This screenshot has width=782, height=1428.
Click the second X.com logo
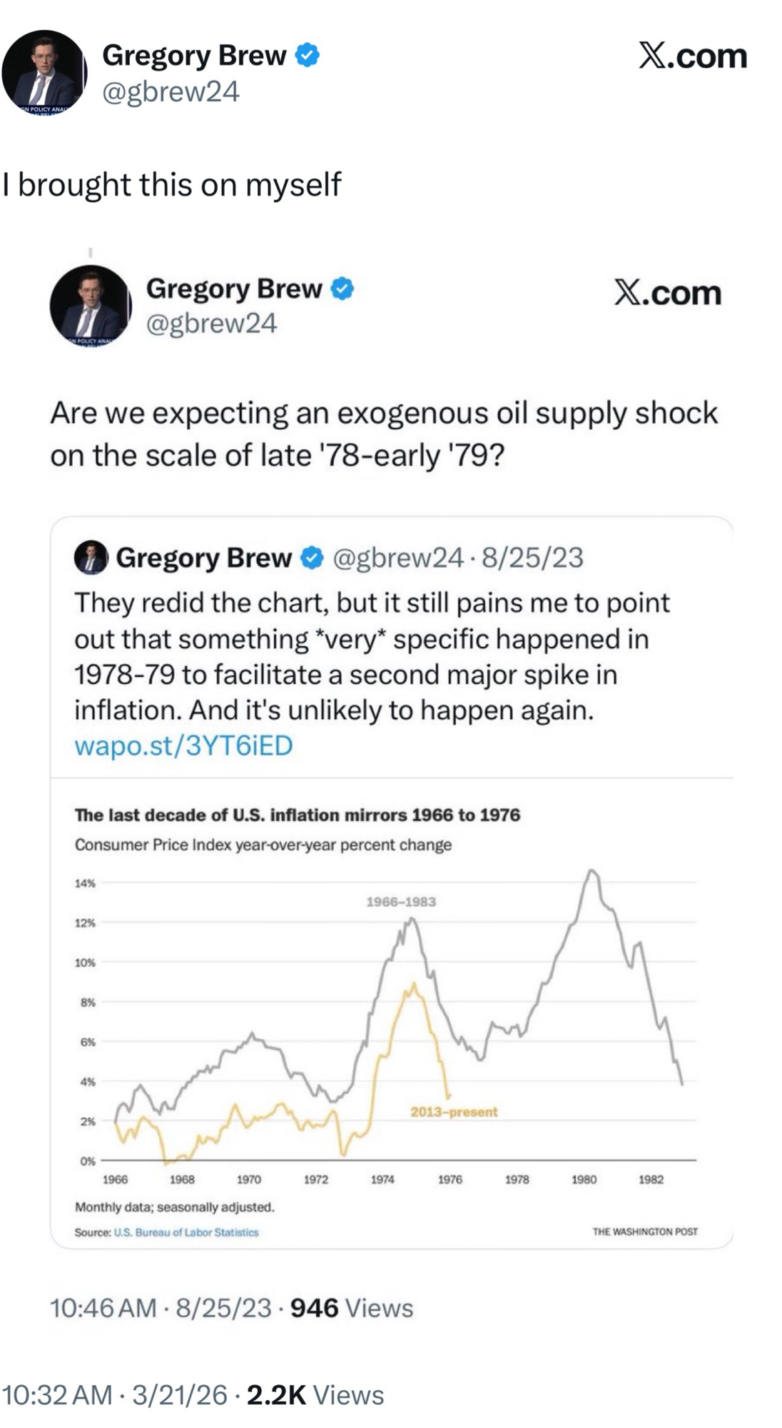click(668, 293)
